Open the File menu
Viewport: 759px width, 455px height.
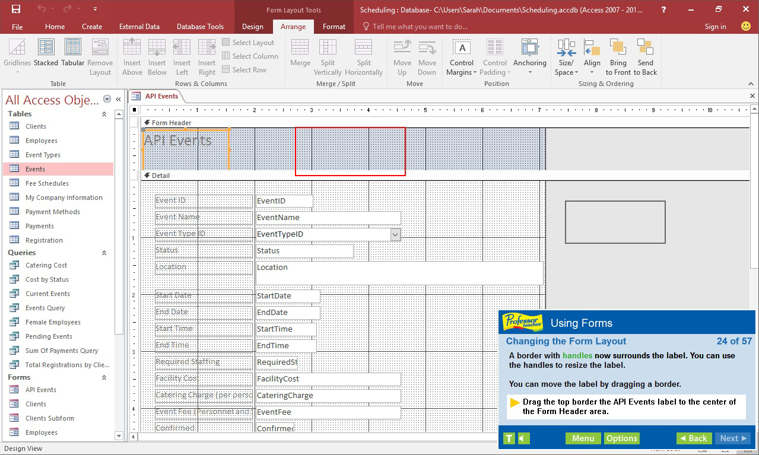click(x=17, y=26)
